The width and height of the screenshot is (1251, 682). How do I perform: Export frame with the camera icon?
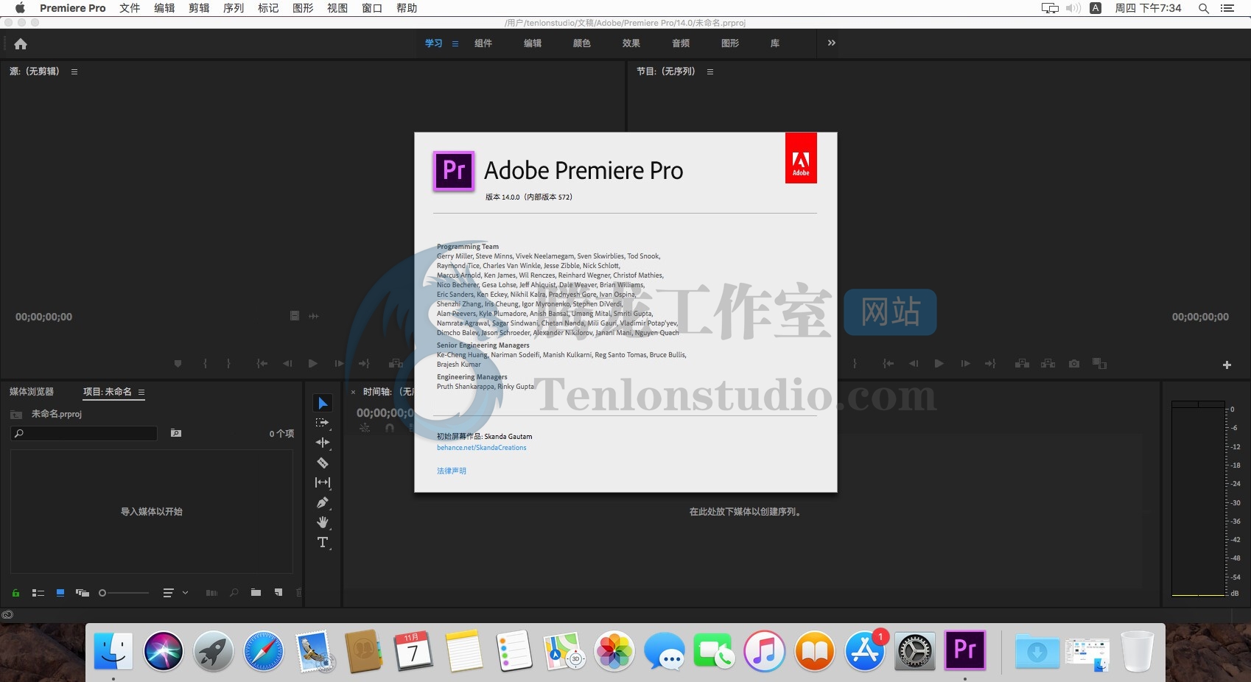point(1074,364)
